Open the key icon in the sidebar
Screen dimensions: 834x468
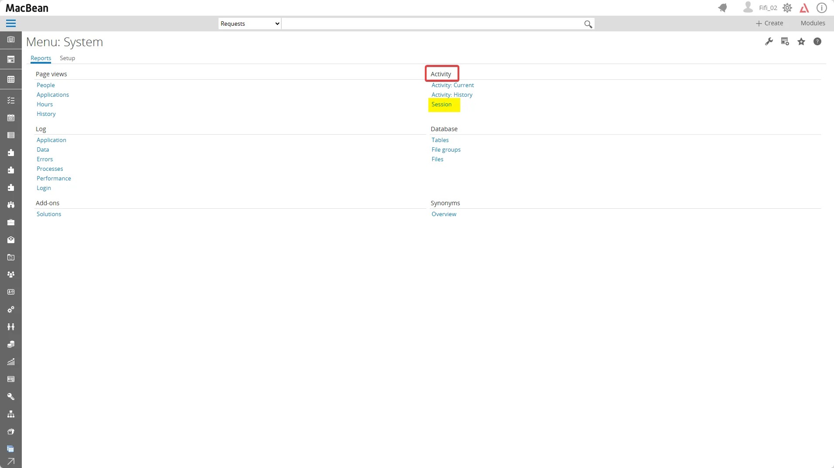pos(11,397)
